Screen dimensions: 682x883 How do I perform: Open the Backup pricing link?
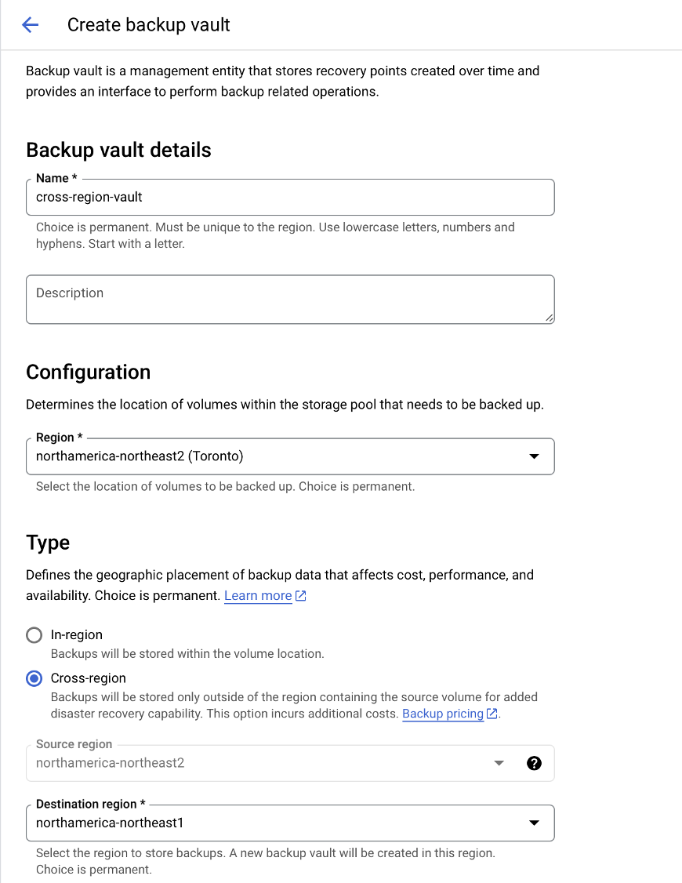pyautogui.click(x=443, y=714)
